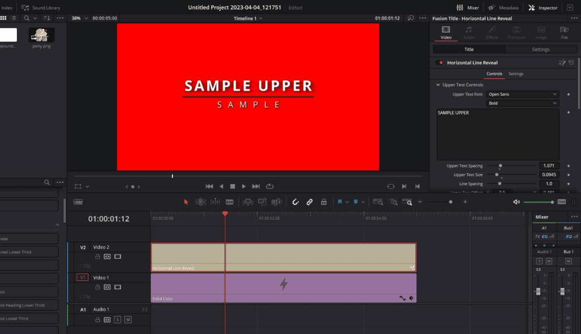The height and width of the screenshot is (334, 581).
Task: Click the Detail Zoom timeline icon
Action: pyautogui.click(x=393, y=202)
